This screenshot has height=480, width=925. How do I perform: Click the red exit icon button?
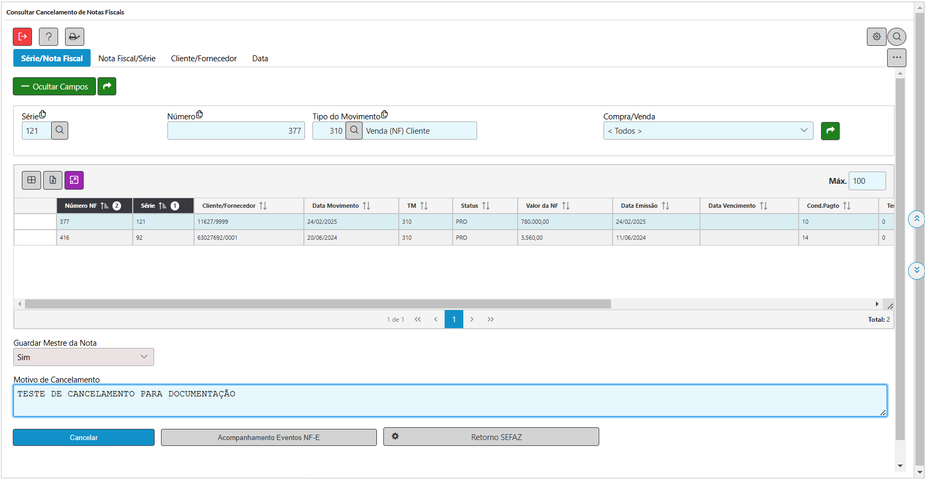(22, 37)
